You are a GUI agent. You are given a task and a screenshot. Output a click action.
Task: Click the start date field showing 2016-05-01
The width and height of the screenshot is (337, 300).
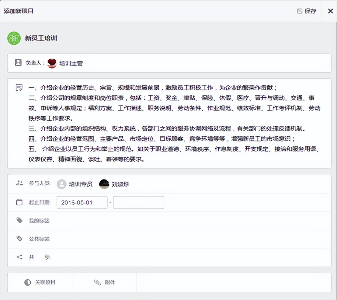82,202
